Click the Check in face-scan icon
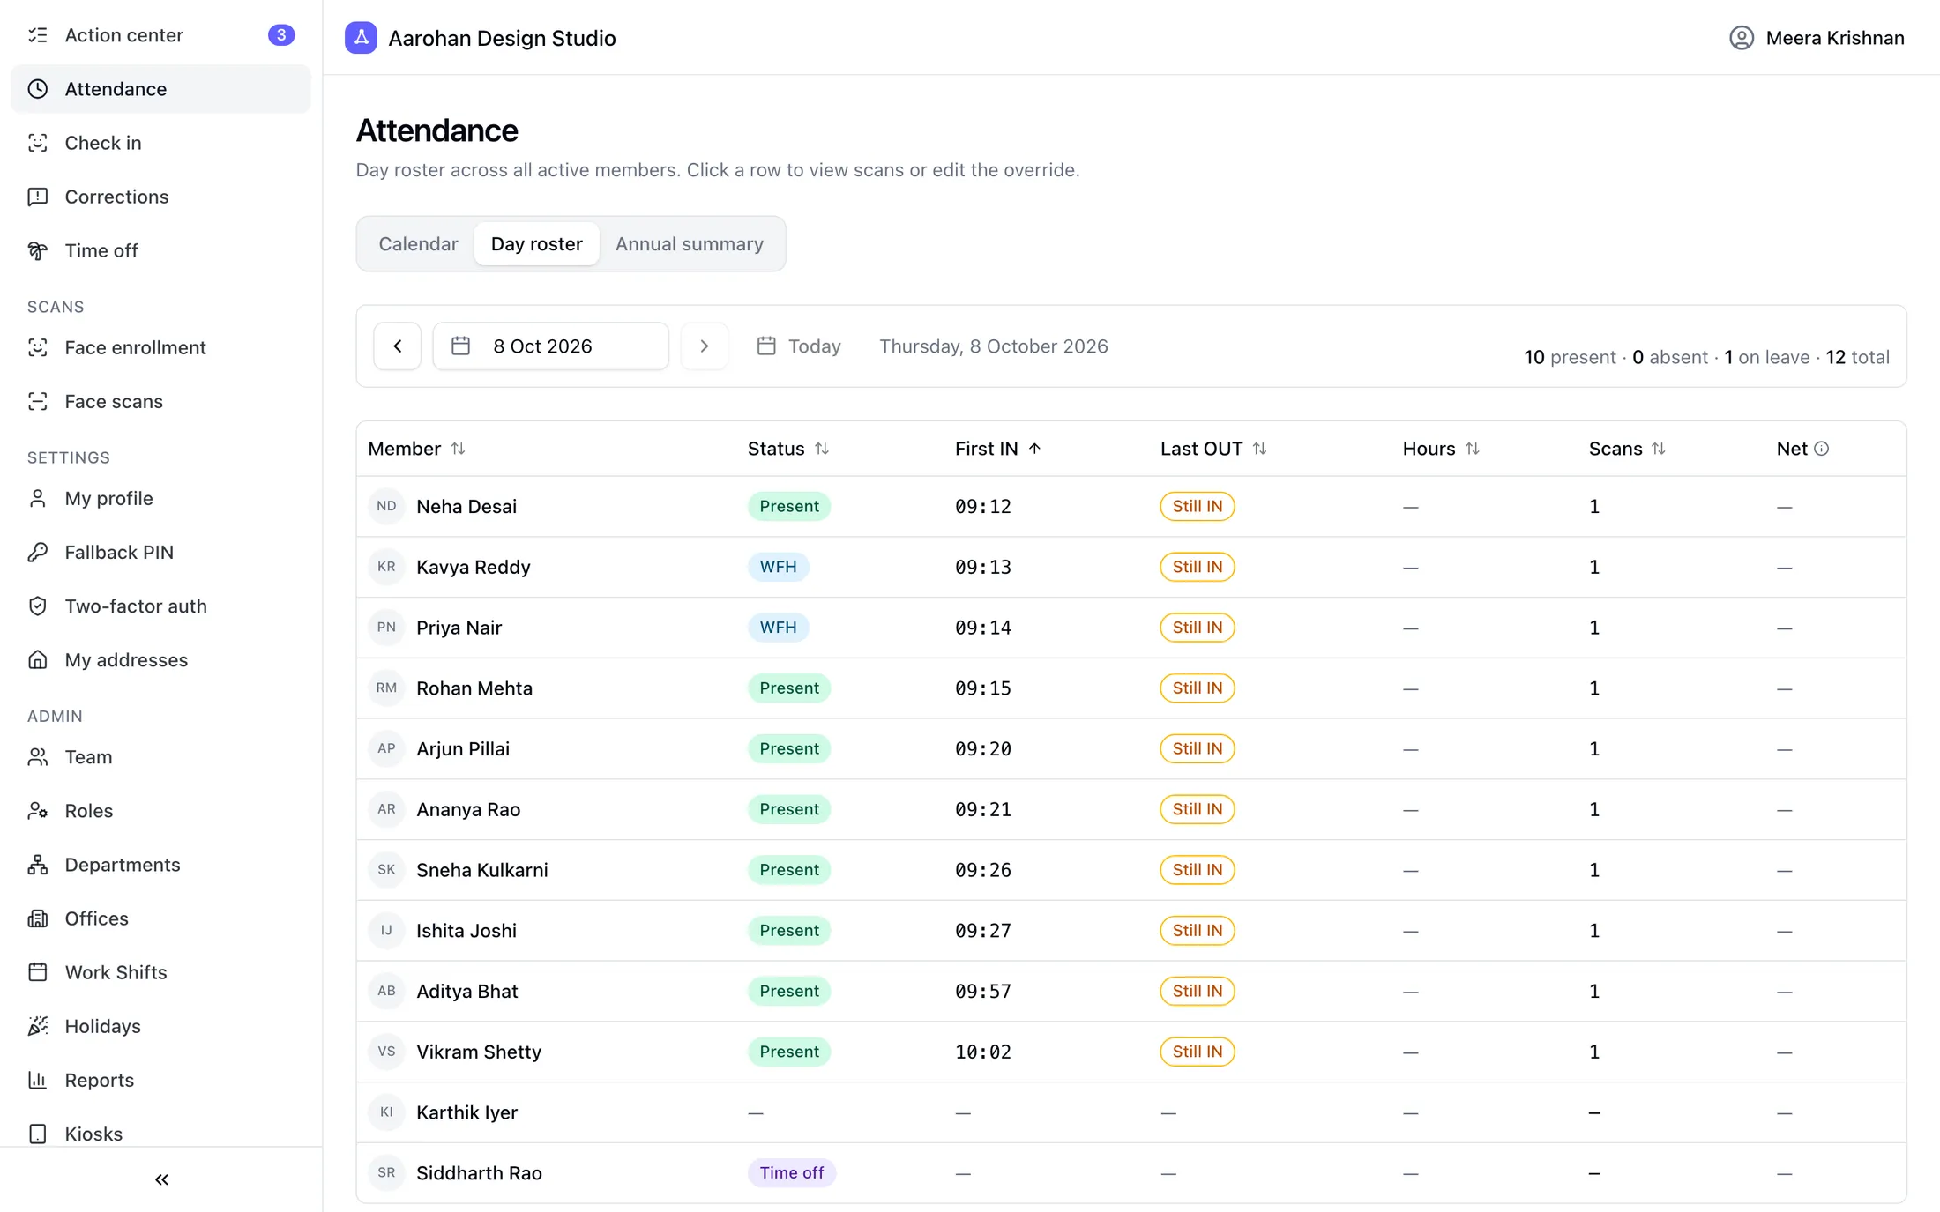Image resolution: width=1940 pixels, height=1212 pixels. 38,143
